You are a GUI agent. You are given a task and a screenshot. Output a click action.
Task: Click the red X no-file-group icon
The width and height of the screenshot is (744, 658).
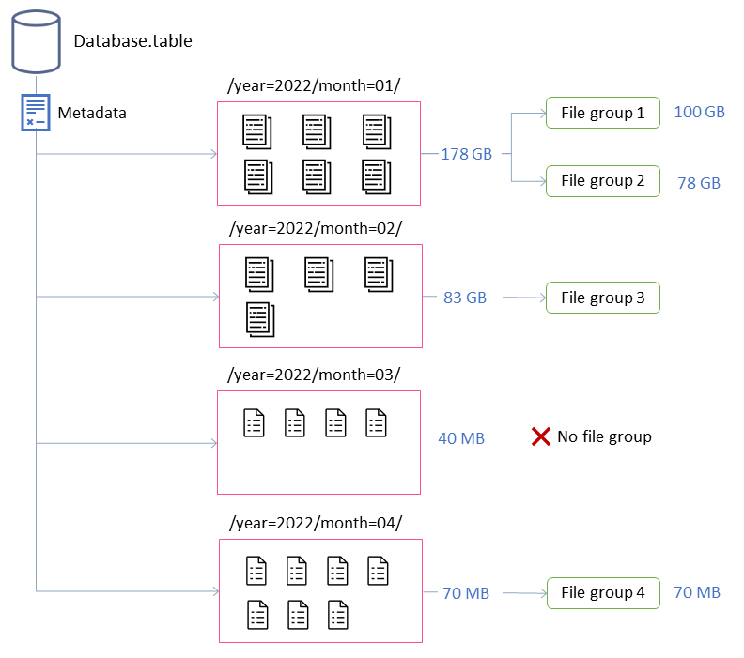[x=541, y=436]
